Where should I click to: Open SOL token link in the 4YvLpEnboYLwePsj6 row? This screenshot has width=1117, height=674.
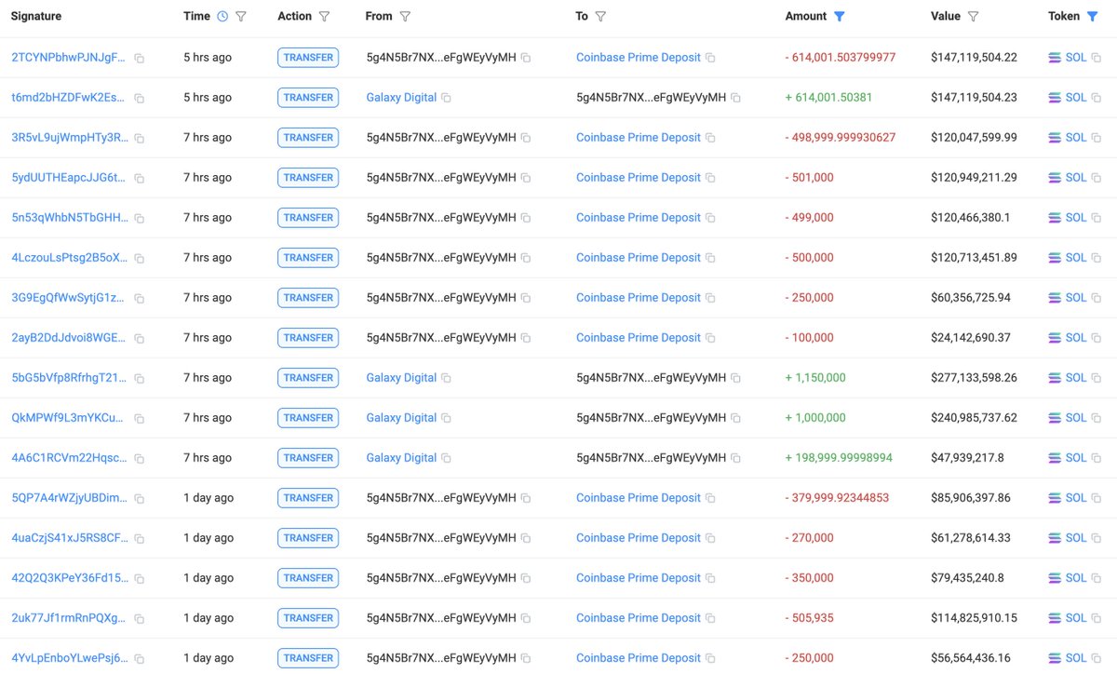tap(1076, 658)
